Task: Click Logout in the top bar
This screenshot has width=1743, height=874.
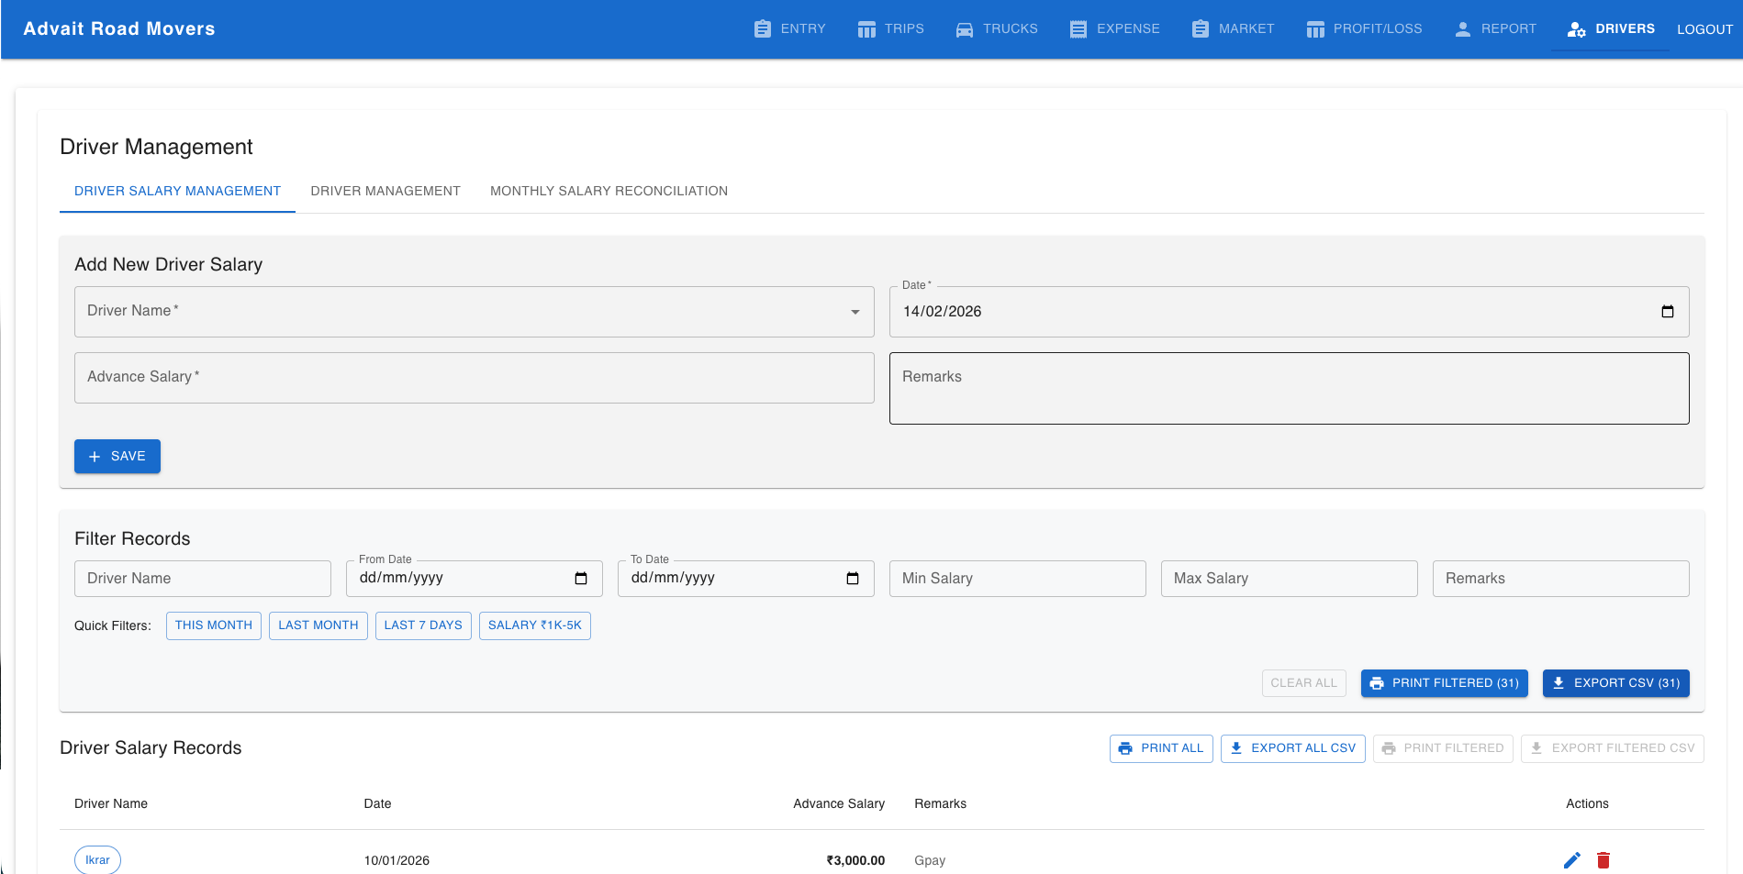Action: click(1704, 29)
